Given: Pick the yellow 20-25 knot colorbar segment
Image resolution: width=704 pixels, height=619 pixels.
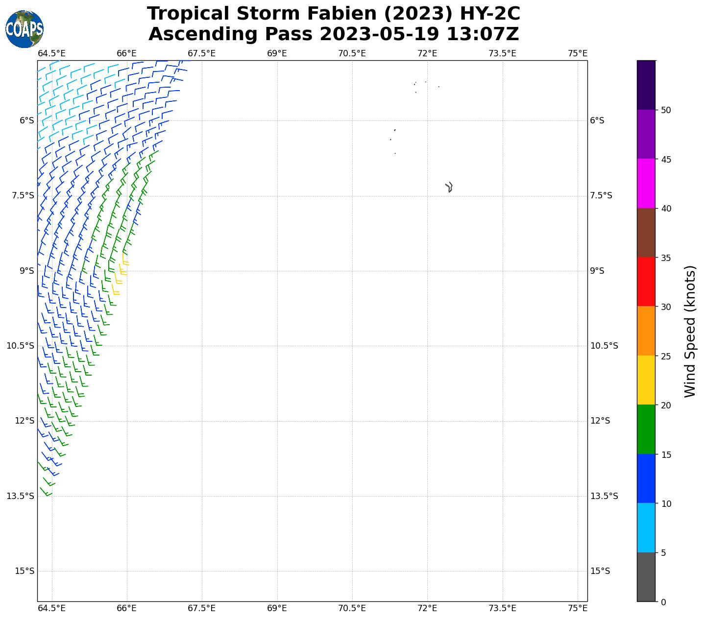Looking at the screenshot, I should [646, 380].
